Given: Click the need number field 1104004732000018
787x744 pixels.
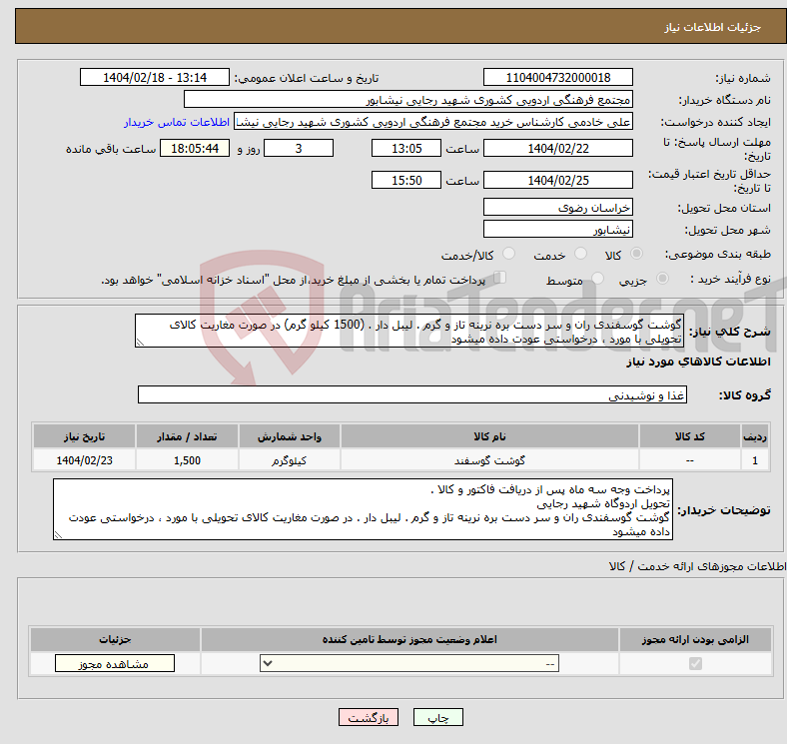Looking at the screenshot, I should [x=557, y=77].
